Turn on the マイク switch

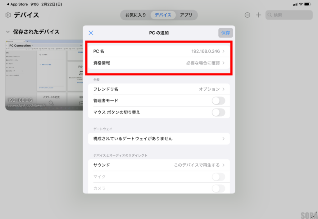pyautogui.click(x=218, y=177)
